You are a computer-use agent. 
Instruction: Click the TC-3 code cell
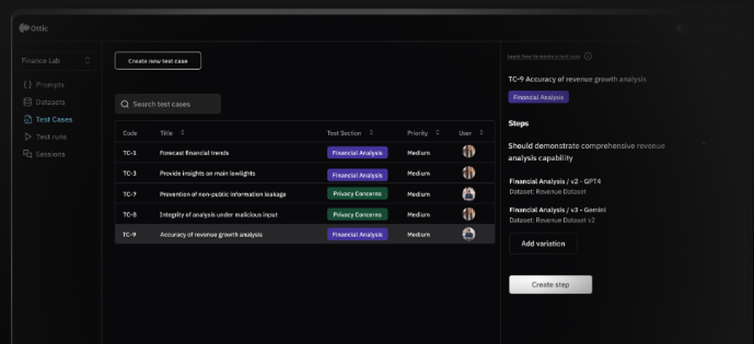coord(130,174)
